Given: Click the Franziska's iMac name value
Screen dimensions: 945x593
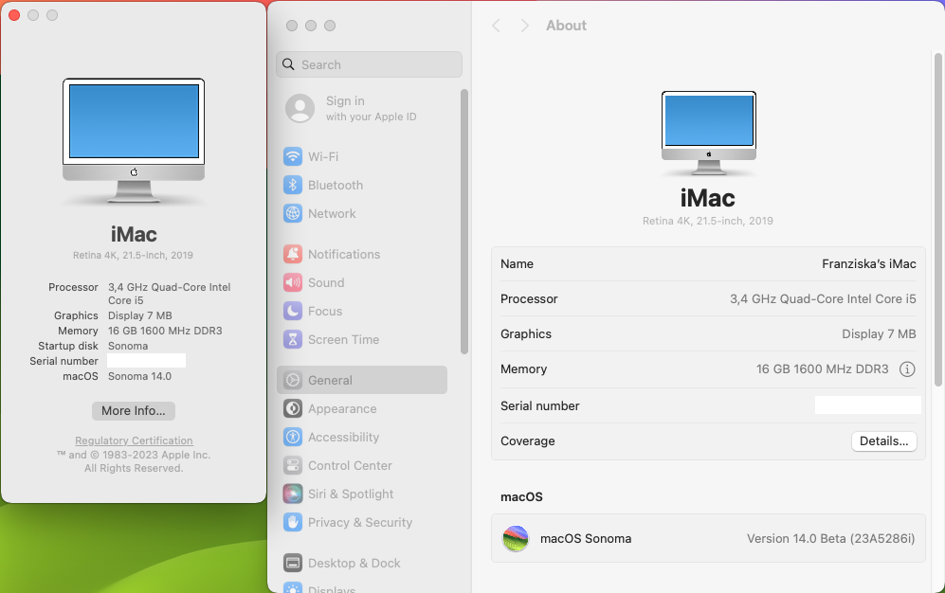Looking at the screenshot, I should [868, 263].
